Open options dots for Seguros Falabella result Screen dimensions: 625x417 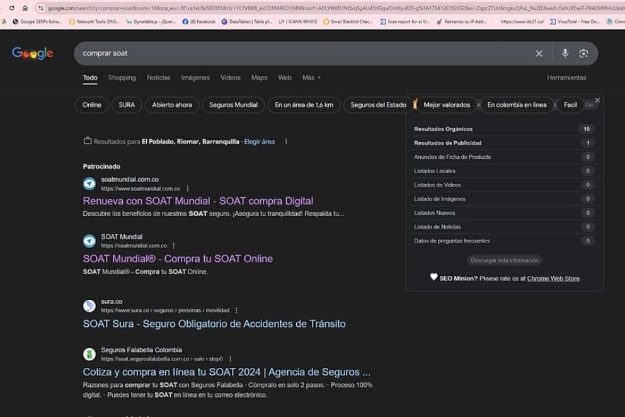230,359
